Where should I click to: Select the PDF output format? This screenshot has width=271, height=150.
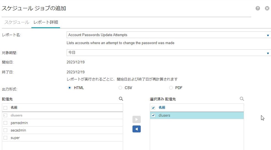(171, 88)
